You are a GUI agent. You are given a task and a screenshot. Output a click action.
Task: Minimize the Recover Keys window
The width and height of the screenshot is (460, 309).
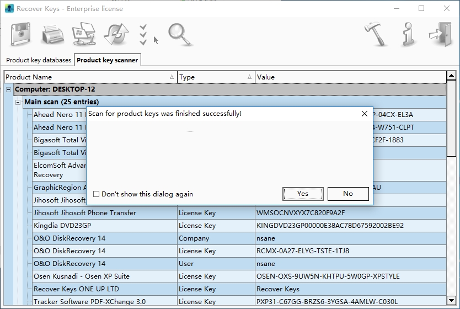coord(397,8)
